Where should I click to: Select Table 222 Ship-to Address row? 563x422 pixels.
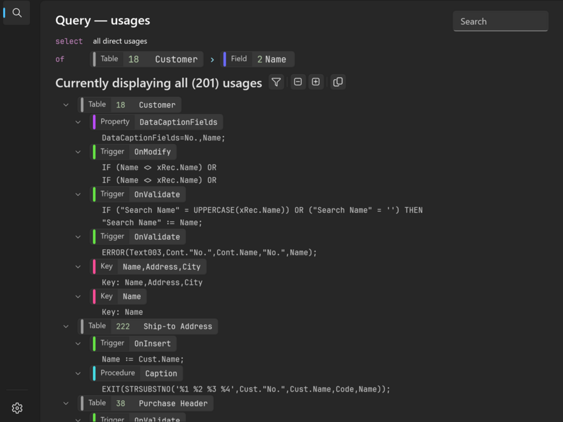point(148,326)
